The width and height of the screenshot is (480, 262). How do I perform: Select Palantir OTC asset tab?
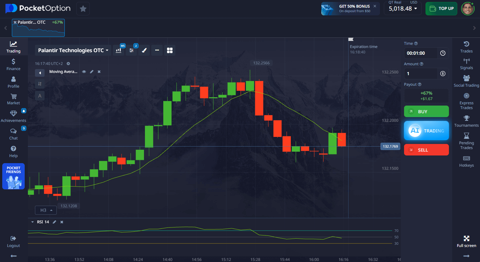point(38,28)
